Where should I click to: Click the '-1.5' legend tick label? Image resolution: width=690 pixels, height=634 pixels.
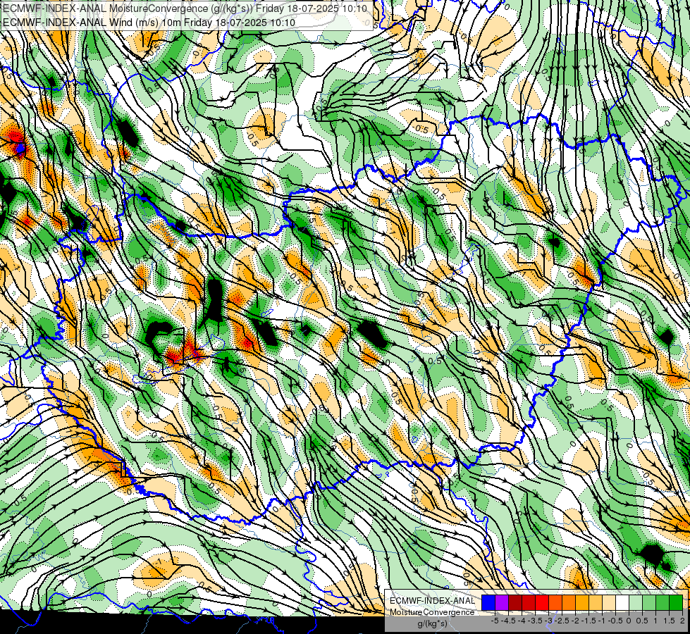tap(589, 621)
